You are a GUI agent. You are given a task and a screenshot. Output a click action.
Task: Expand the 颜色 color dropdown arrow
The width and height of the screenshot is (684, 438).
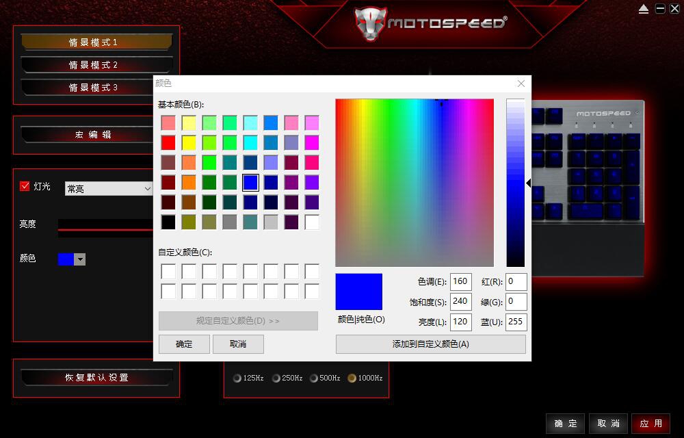(80, 259)
